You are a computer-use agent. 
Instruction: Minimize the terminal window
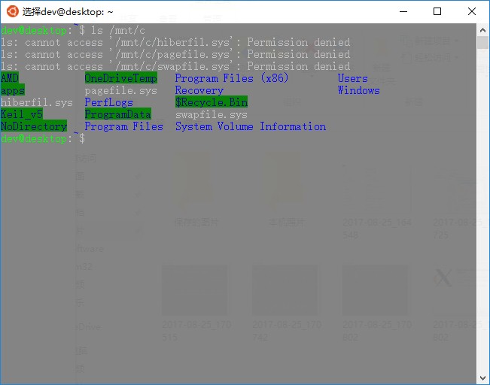403,11
